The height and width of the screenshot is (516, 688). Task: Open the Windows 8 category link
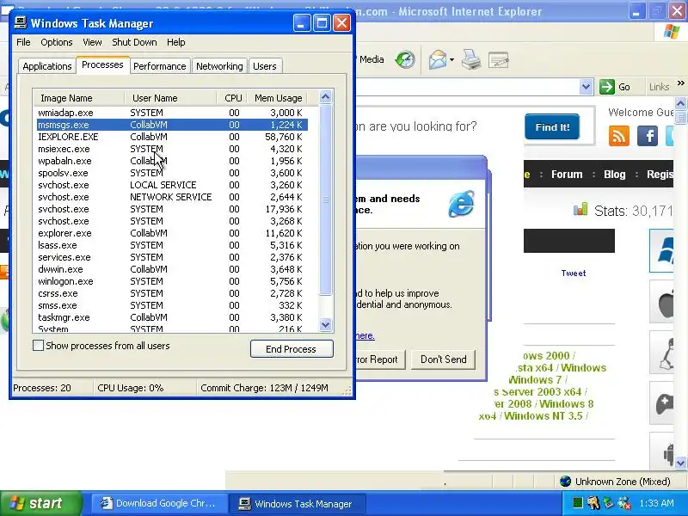(567, 404)
